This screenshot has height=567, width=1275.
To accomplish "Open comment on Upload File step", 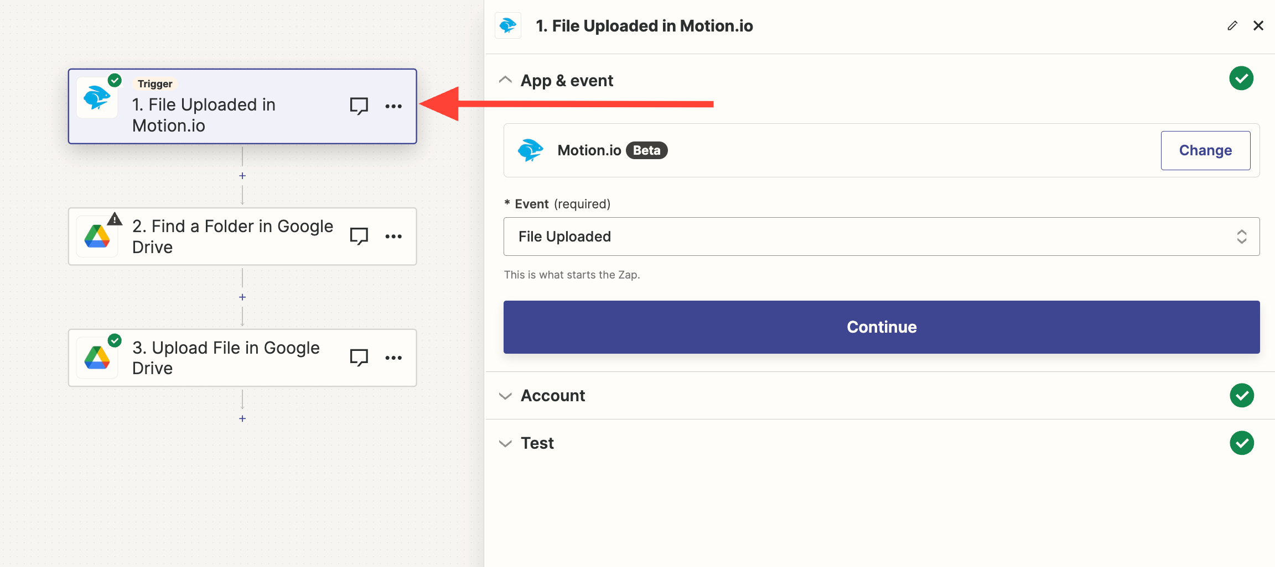I will click(x=359, y=358).
